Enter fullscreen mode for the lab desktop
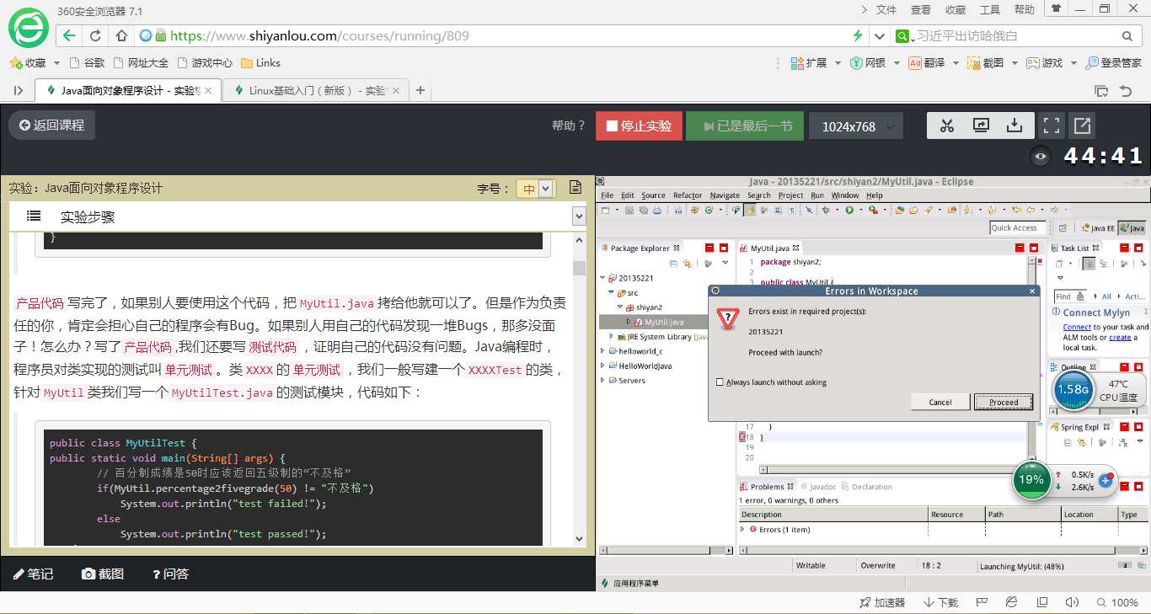1151x614 pixels. pos(1051,125)
